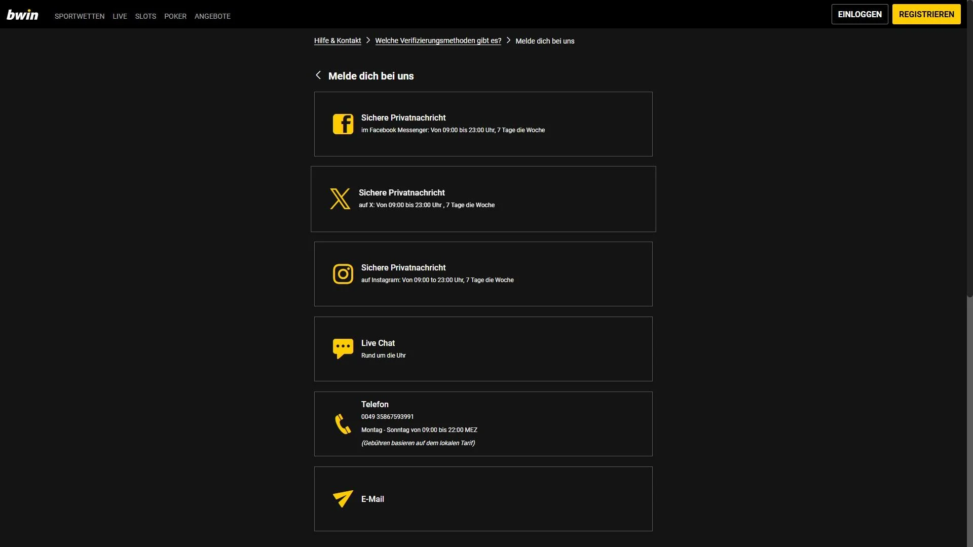Go back using the left arrow chevron
The image size is (973, 547).
(x=319, y=75)
